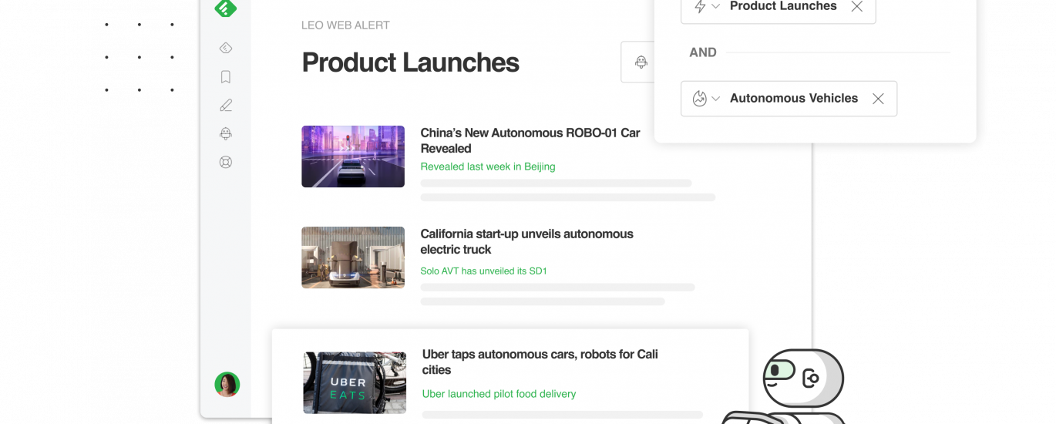Screen dimensions: 1056x424
Task: Open the user profile avatar
Action: pyautogui.click(x=227, y=384)
